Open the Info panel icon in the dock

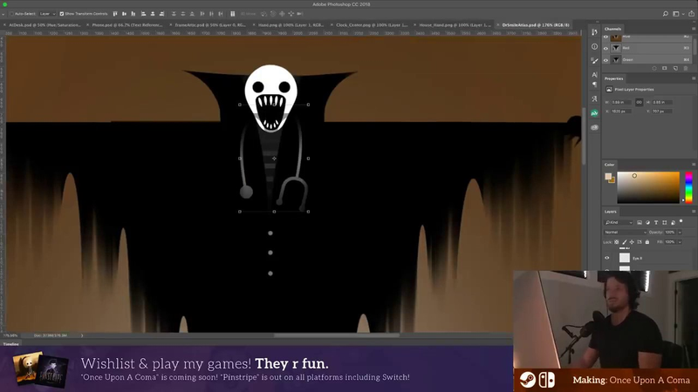click(x=594, y=46)
